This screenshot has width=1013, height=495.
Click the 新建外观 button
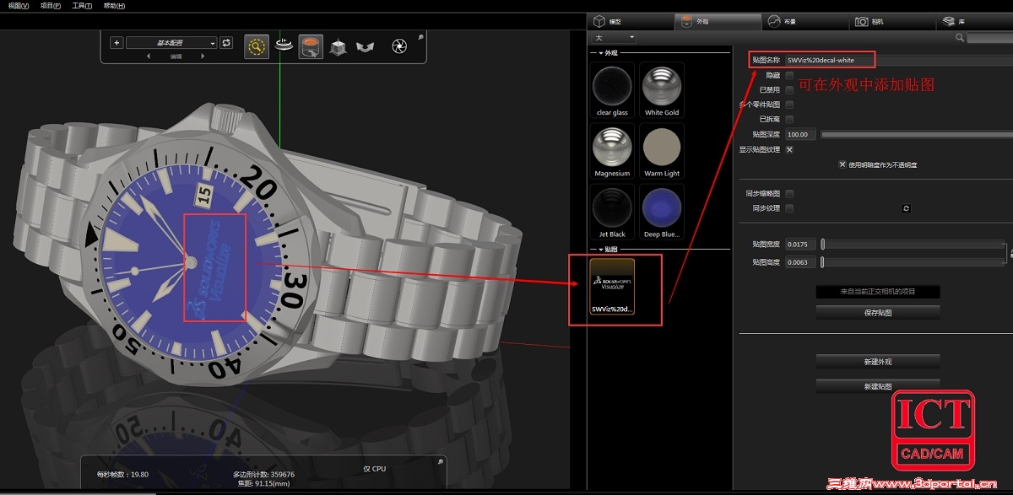click(878, 362)
